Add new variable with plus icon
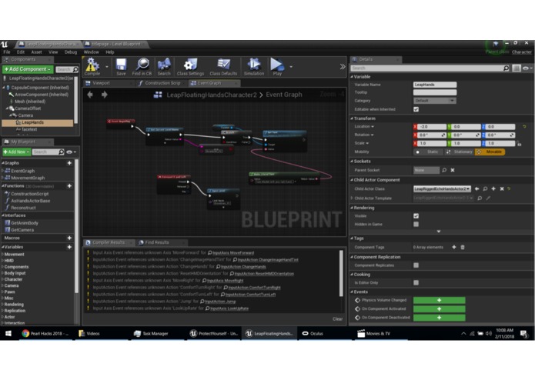This screenshot has width=535, height=380. 69,247
